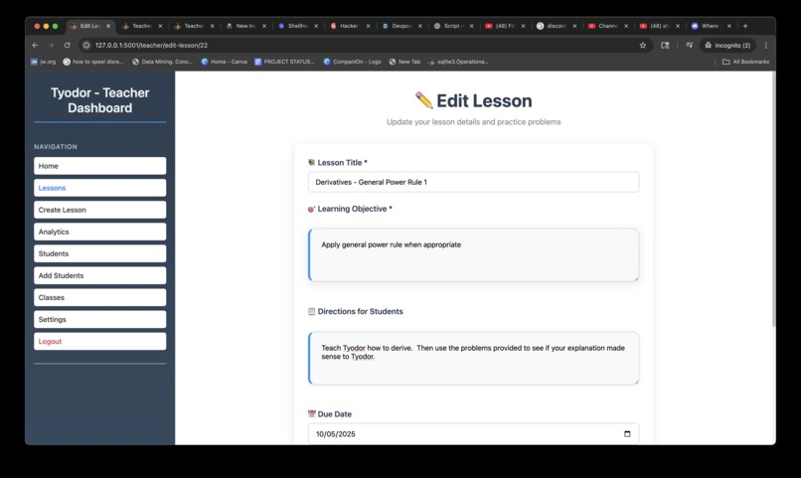The width and height of the screenshot is (801, 478).
Task: Click the Learning Objective resize handle corner
Action: tap(636, 278)
